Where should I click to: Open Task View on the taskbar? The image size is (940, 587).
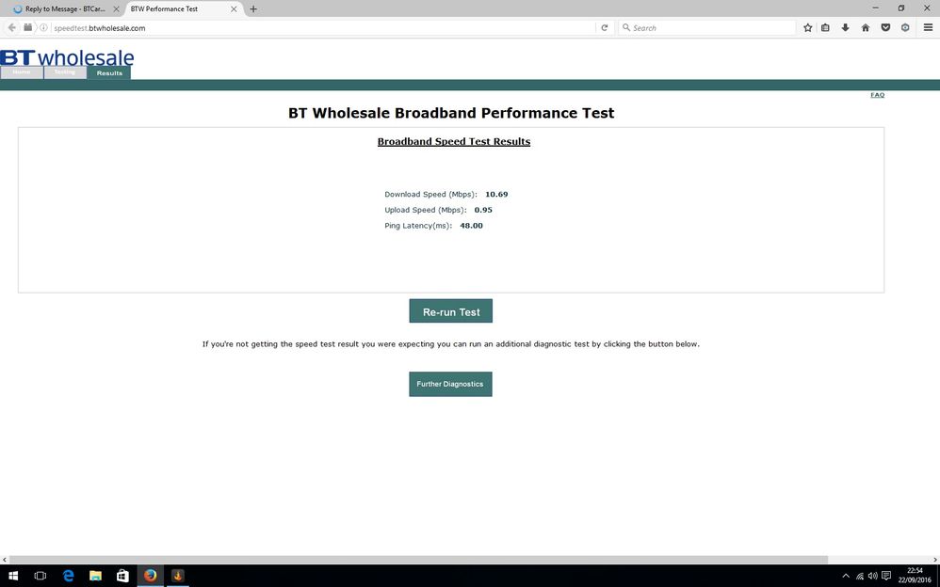[41, 576]
